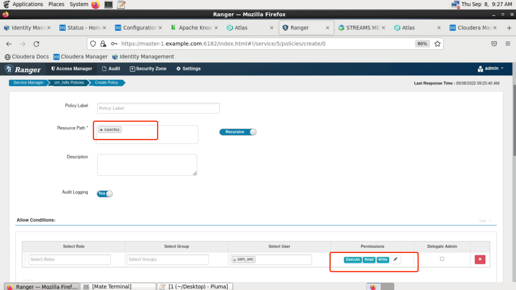Toggle Audit Logging Yes switch
Screen dimensions: 516x290
click(105, 194)
